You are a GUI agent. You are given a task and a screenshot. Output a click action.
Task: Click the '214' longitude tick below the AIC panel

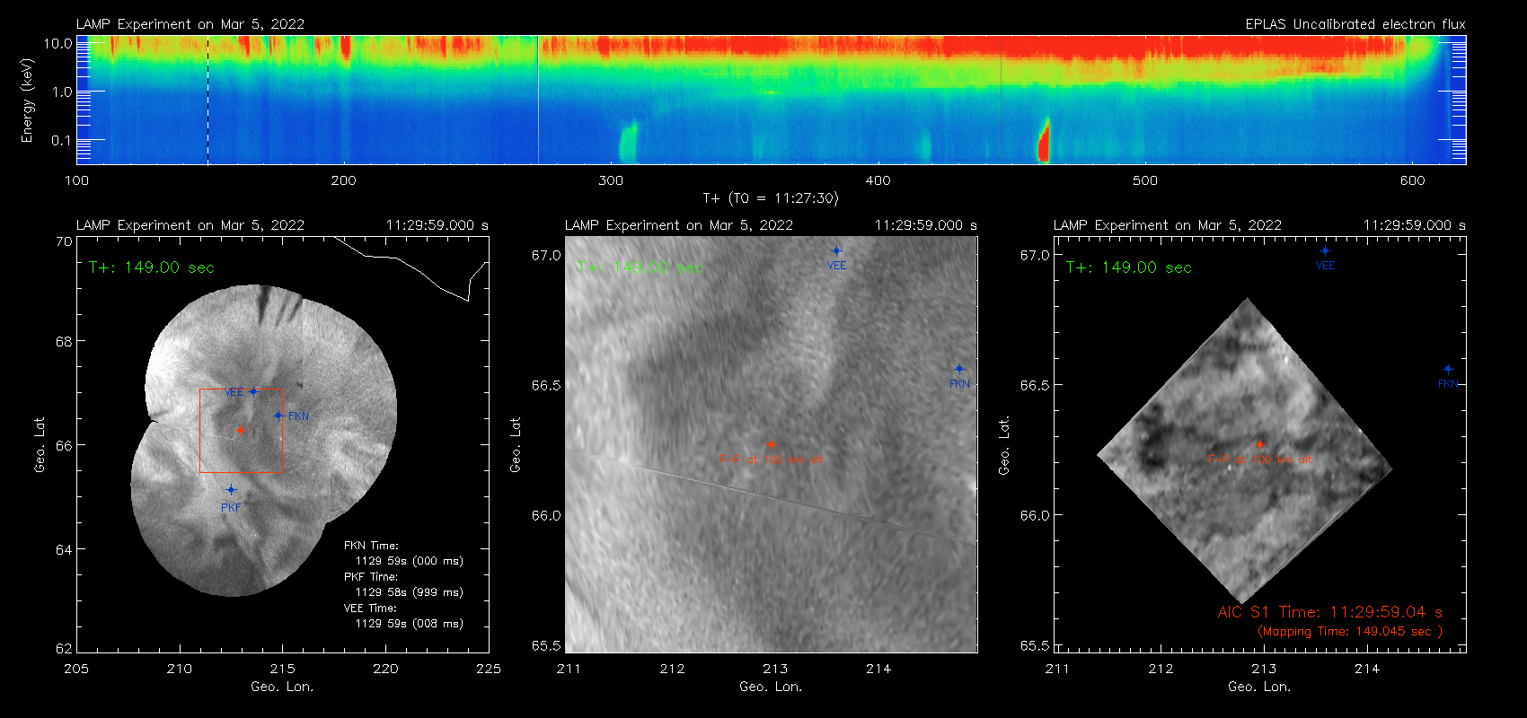click(1367, 669)
